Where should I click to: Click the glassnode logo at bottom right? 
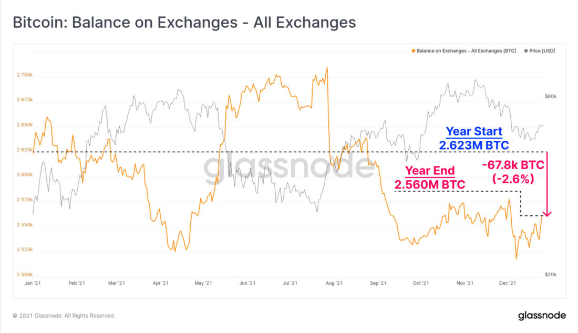[542, 316]
